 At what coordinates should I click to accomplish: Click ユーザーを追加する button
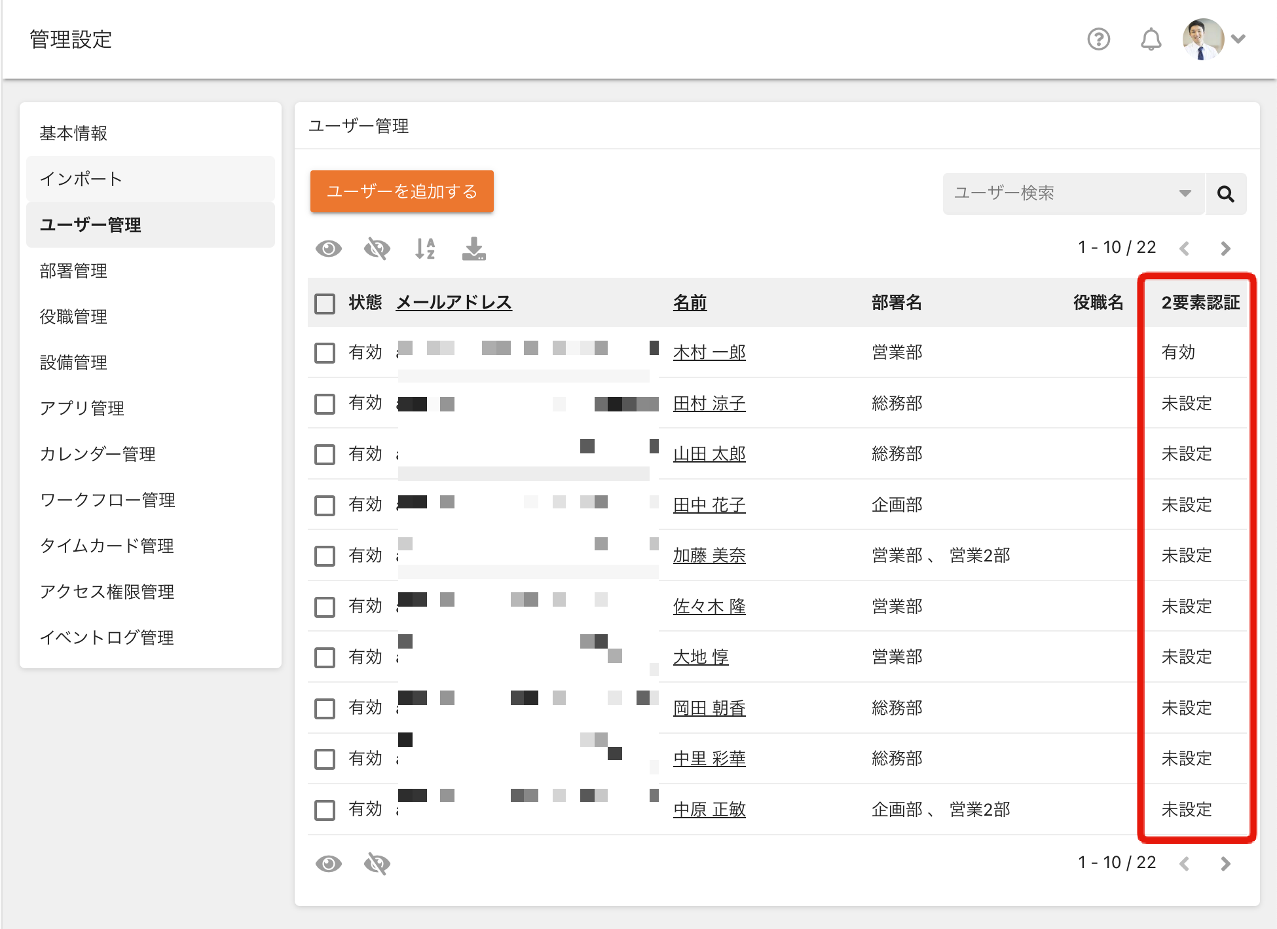point(401,191)
